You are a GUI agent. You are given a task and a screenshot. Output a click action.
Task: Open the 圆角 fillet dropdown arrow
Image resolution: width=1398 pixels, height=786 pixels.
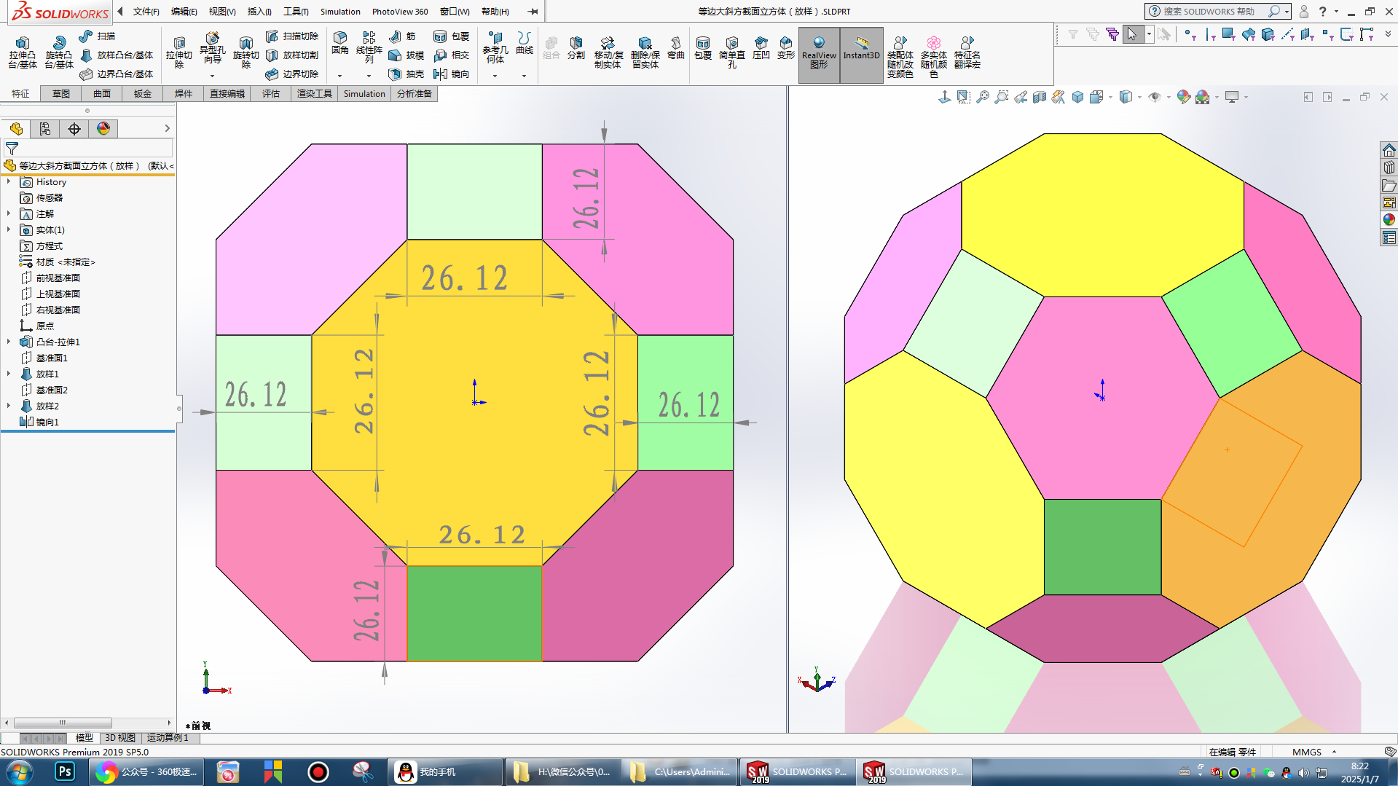(x=340, y=76)
